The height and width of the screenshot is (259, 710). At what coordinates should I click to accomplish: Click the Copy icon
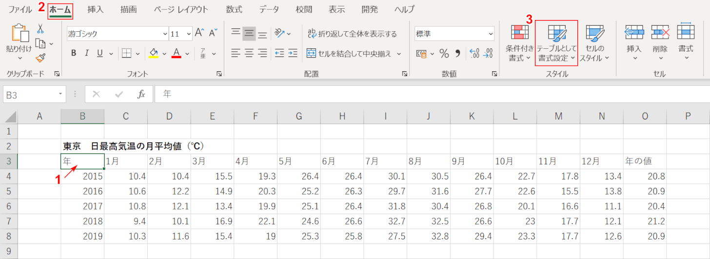[x=40, y=43]
